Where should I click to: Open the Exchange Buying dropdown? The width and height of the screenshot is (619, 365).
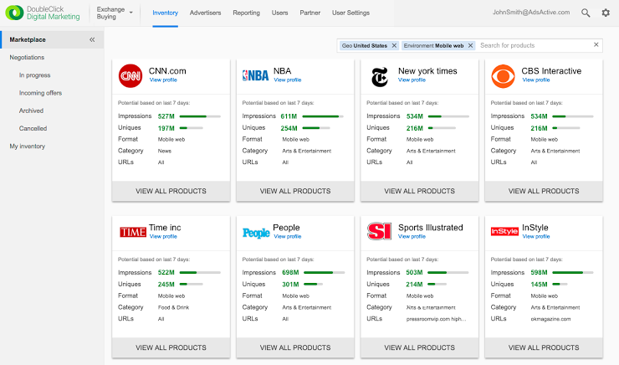[x=115, y=13]
